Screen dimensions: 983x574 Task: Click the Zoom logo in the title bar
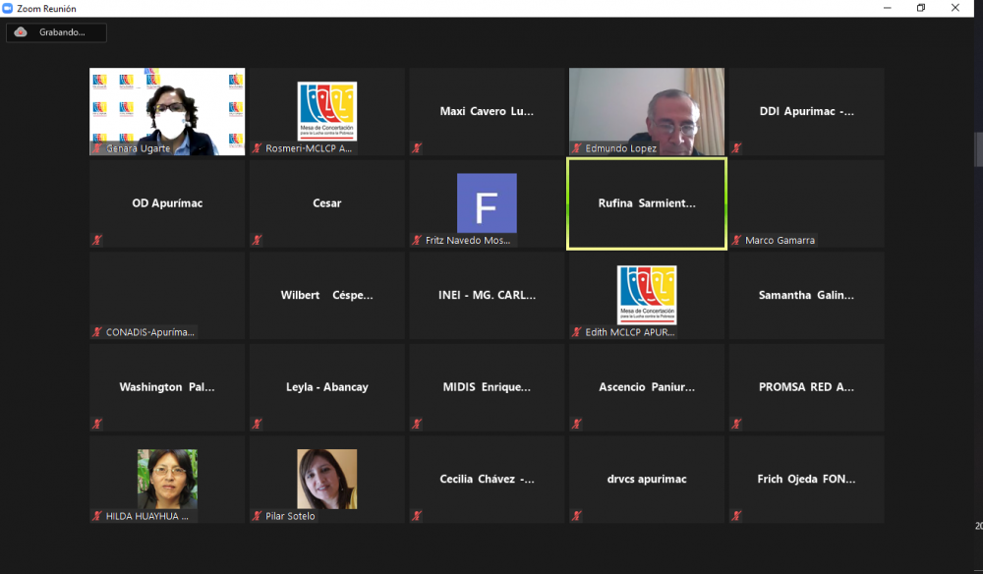coord(9,9)
